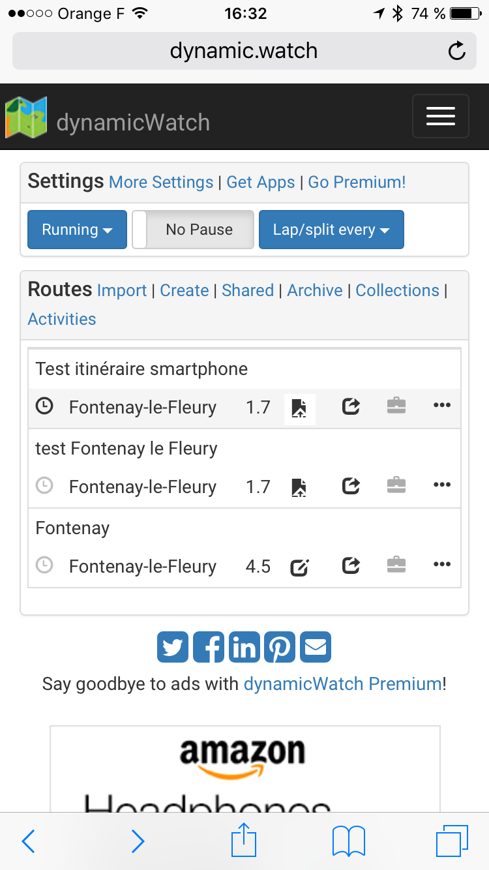Open the Running mode dropdown
The height and width of the screenshot is (870, 489).
click(76, 230)
